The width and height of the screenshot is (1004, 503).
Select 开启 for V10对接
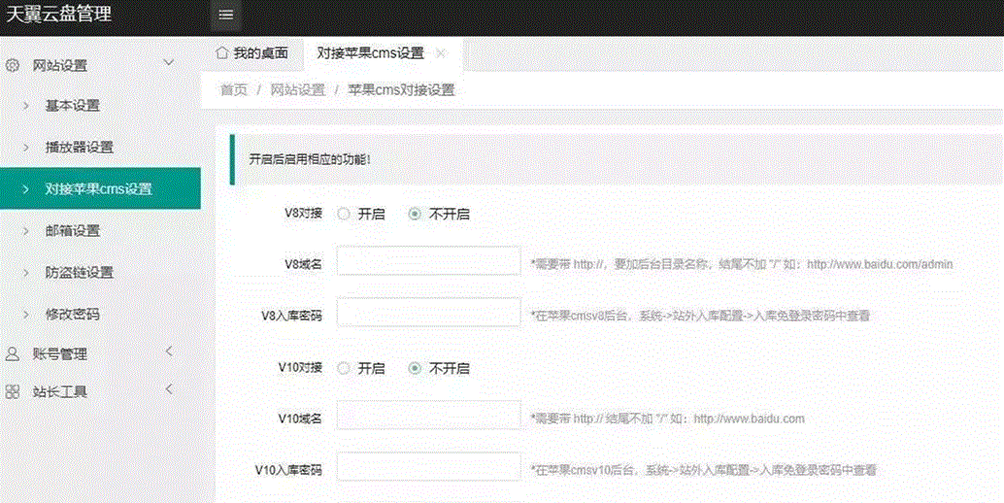[x=344, y=369]
